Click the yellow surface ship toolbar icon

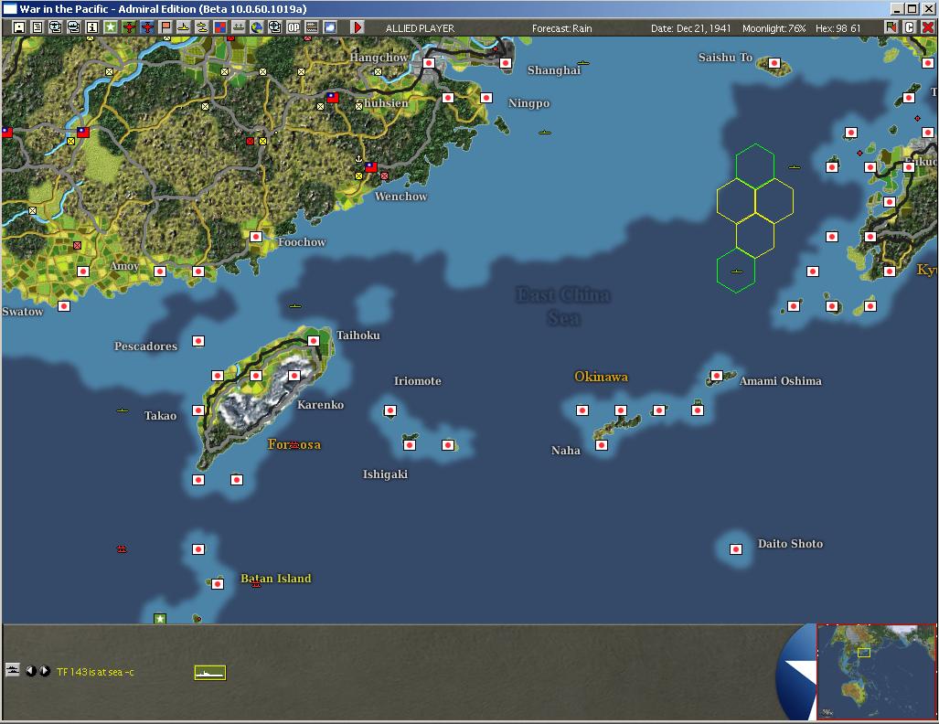[x=183, y=27]
